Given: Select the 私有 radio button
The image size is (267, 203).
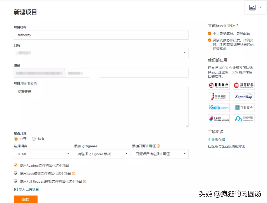Looking at the screenshot, I should pos(34,139).
